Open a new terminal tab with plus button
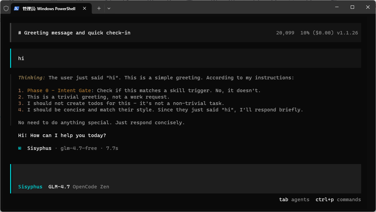The image size is (376, 212). click(99, 8)
